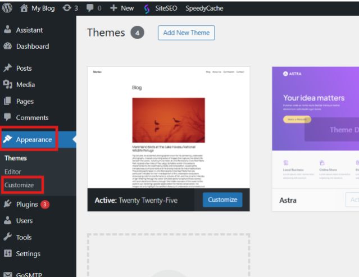Click the Tools wrench icon
Image resolution: width=359 pixels, height=277 pixels.
pos(7,237)
